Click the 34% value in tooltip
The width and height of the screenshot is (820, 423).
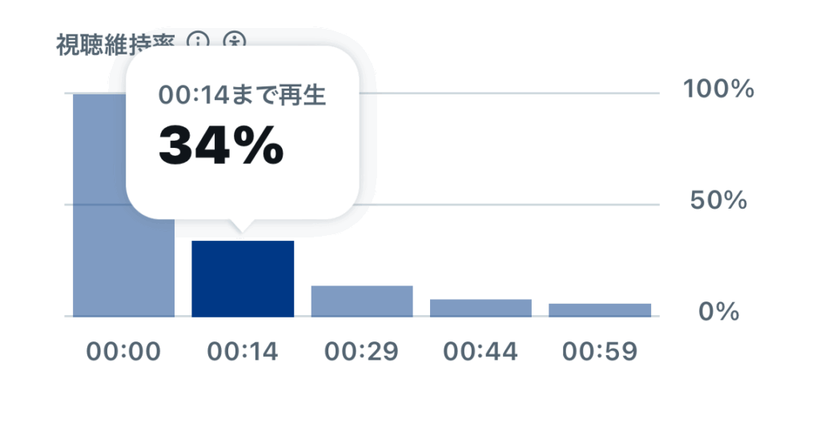click(221, 146)
